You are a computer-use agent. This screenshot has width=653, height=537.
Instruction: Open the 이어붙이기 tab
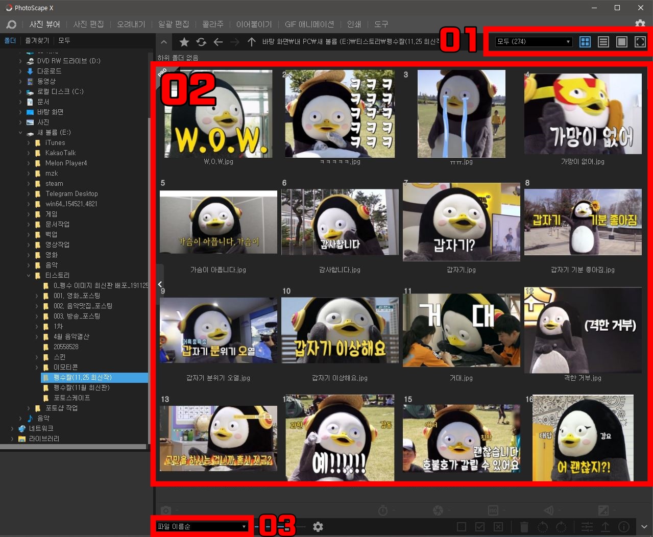[254, 24]
